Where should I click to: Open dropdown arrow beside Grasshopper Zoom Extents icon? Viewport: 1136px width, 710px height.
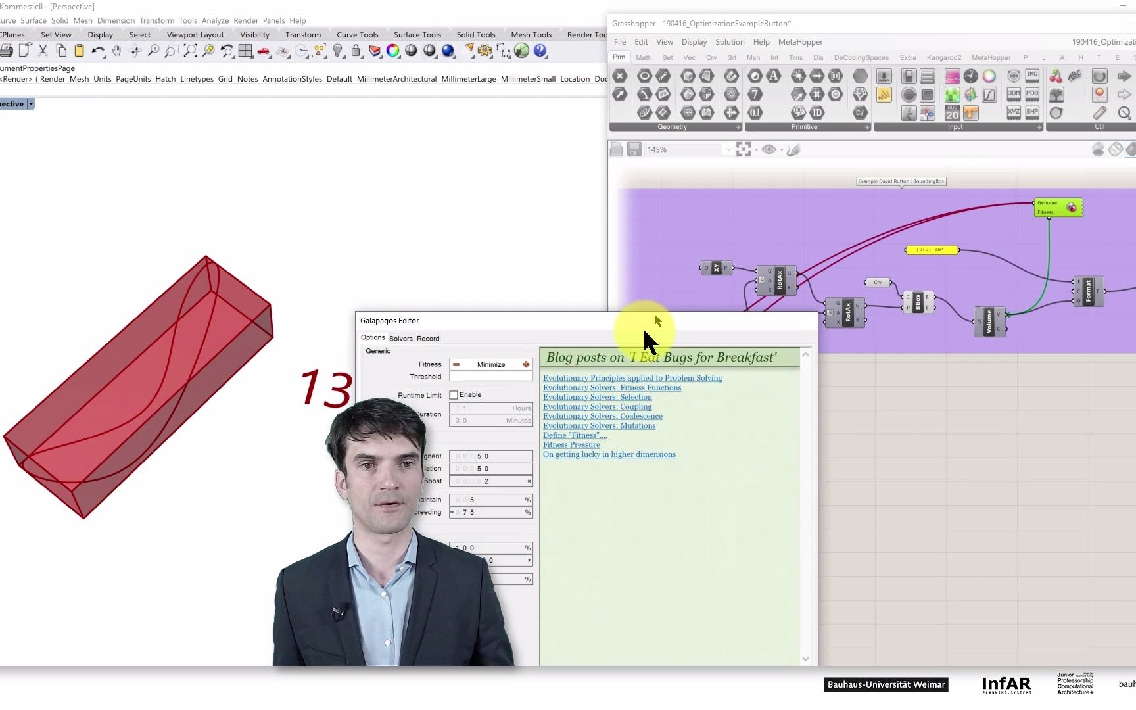pos(756,150)
